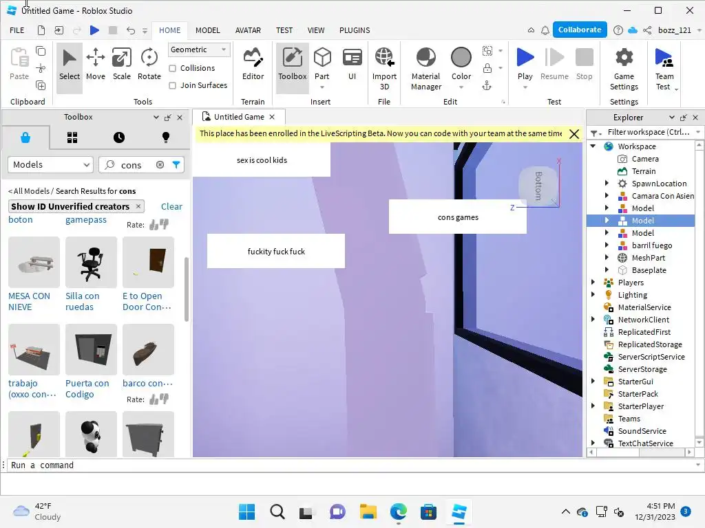Open the help question-mark icon
The width and height of the screenshot is (705, 528).
pos(618,30)
